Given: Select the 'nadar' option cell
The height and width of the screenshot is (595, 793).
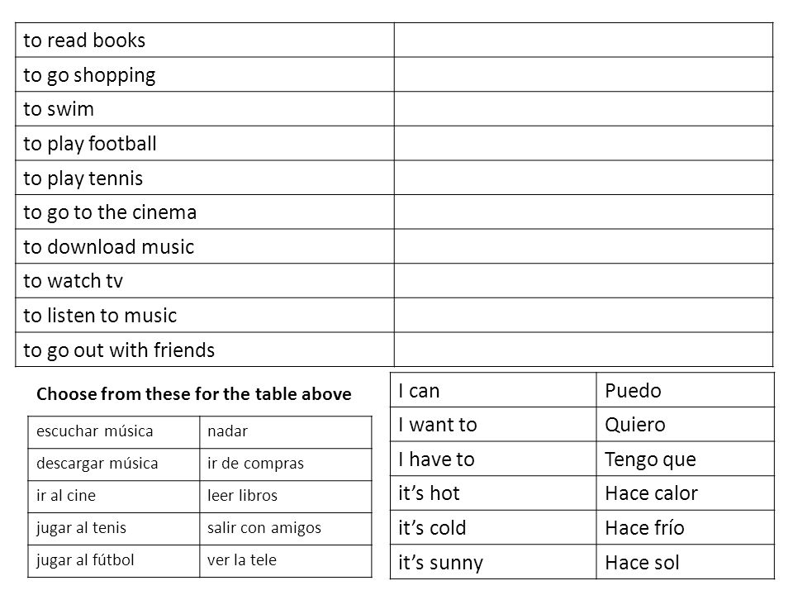Looking at the screenshot, I should coord(286,432).
